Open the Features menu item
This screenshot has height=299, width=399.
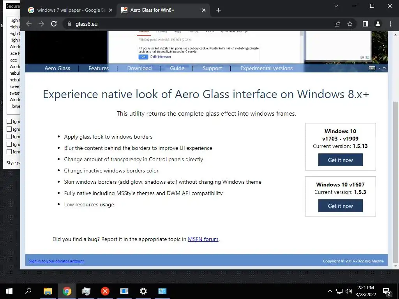[99, 68]
